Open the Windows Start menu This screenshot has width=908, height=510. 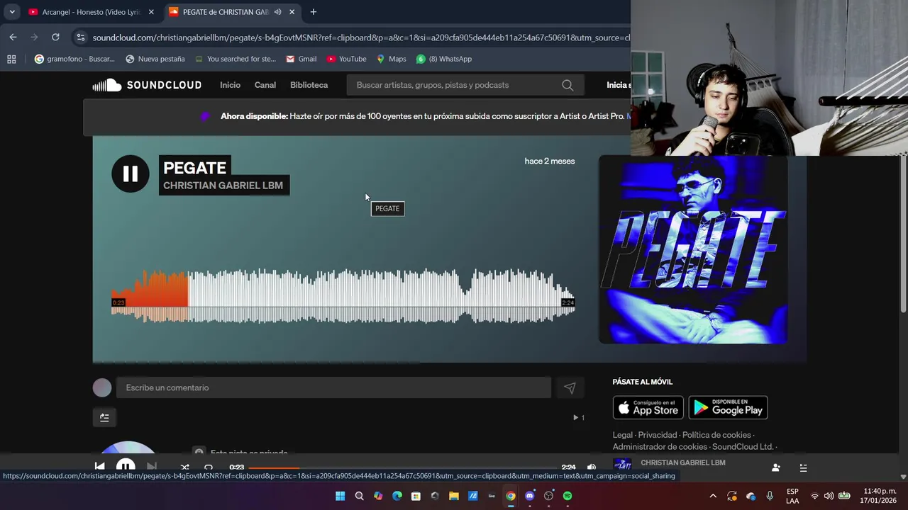tap(340, 496)
